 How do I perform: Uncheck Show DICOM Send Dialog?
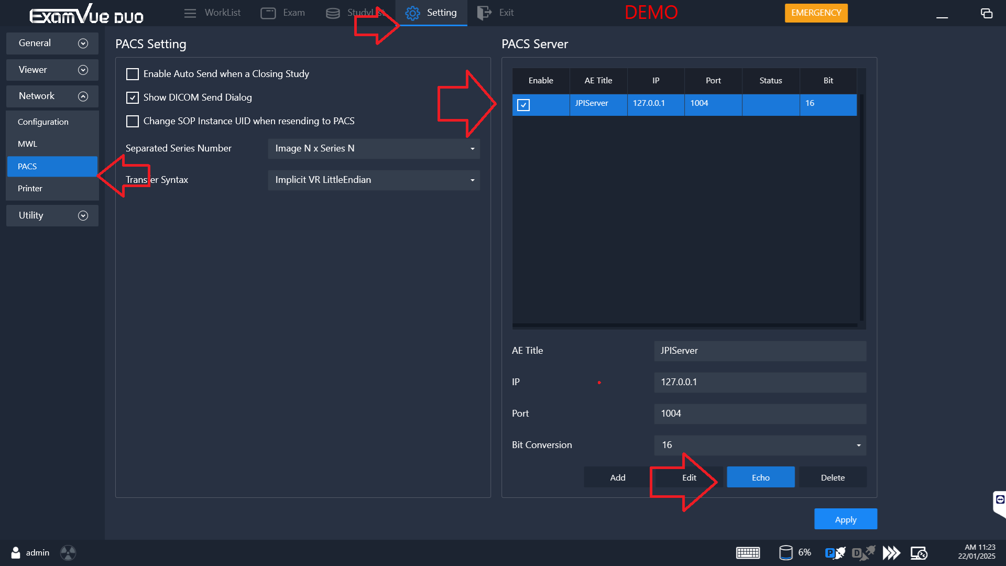[133, 97]
